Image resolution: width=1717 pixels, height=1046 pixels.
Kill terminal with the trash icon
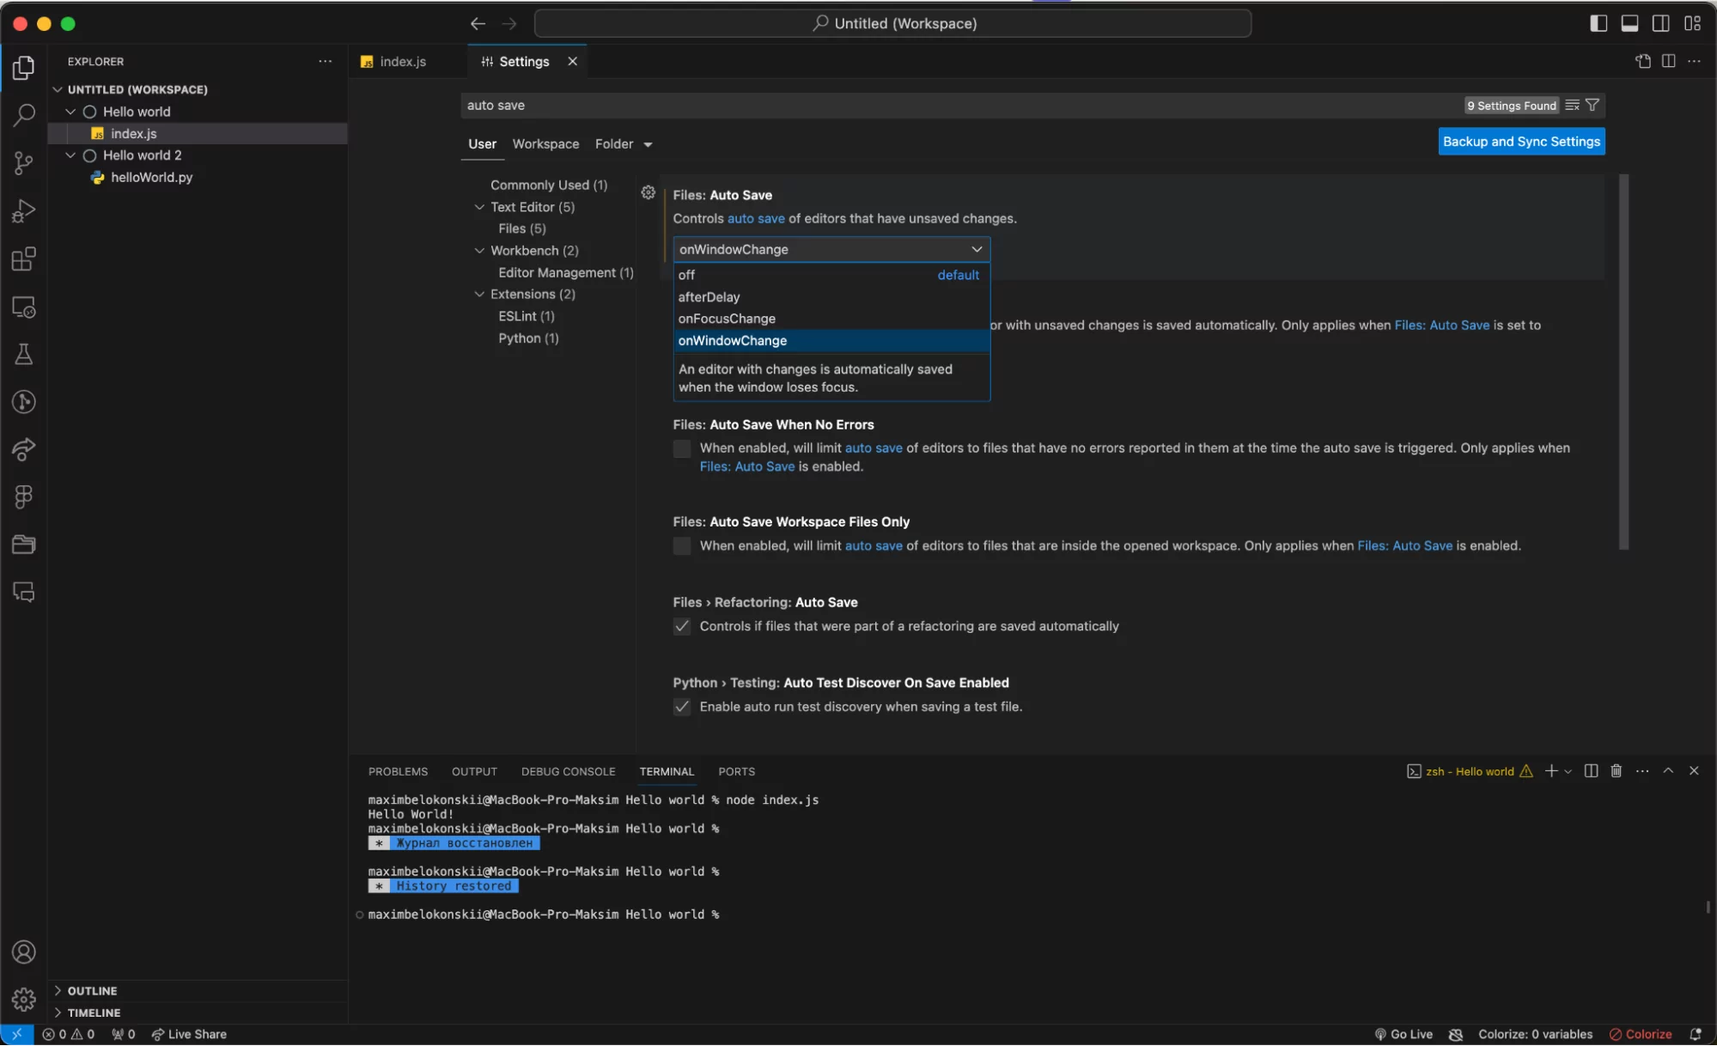pyautogui.click(x=1616, y=771)
